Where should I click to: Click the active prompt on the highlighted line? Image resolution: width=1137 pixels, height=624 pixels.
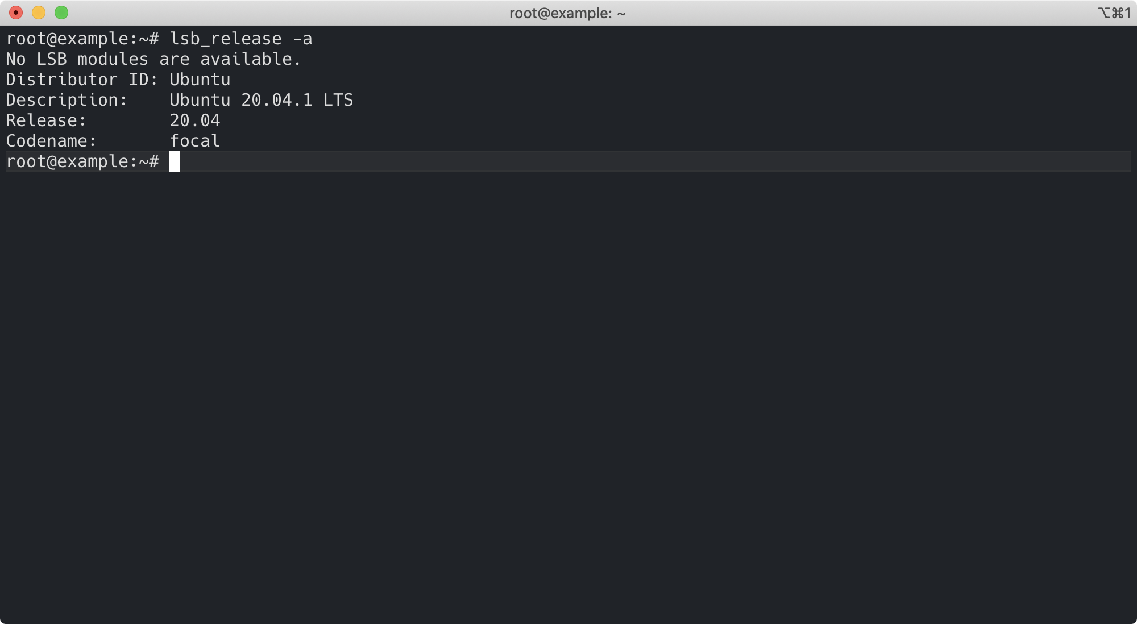(82, 161)
